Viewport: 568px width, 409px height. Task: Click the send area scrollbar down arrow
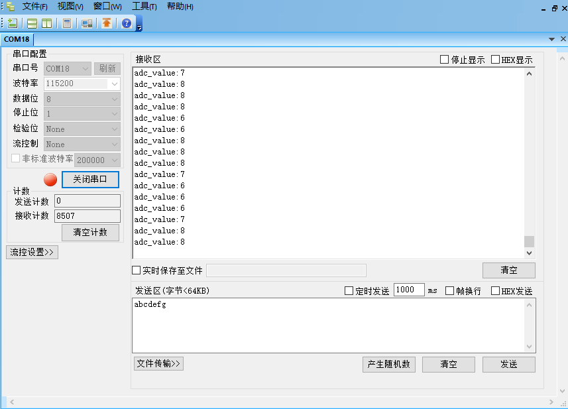tap(529, 347)
